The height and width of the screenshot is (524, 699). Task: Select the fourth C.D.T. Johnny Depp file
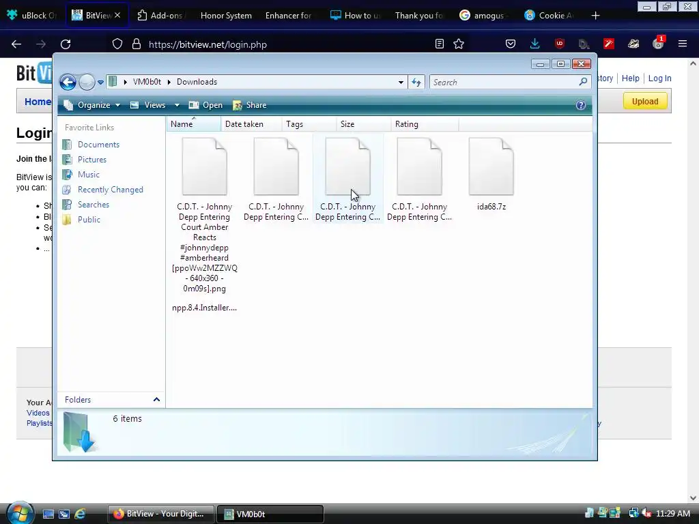coord(420,179)
